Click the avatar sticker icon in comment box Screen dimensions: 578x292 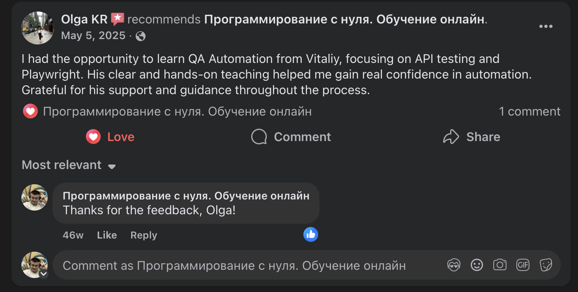(453, 265)
